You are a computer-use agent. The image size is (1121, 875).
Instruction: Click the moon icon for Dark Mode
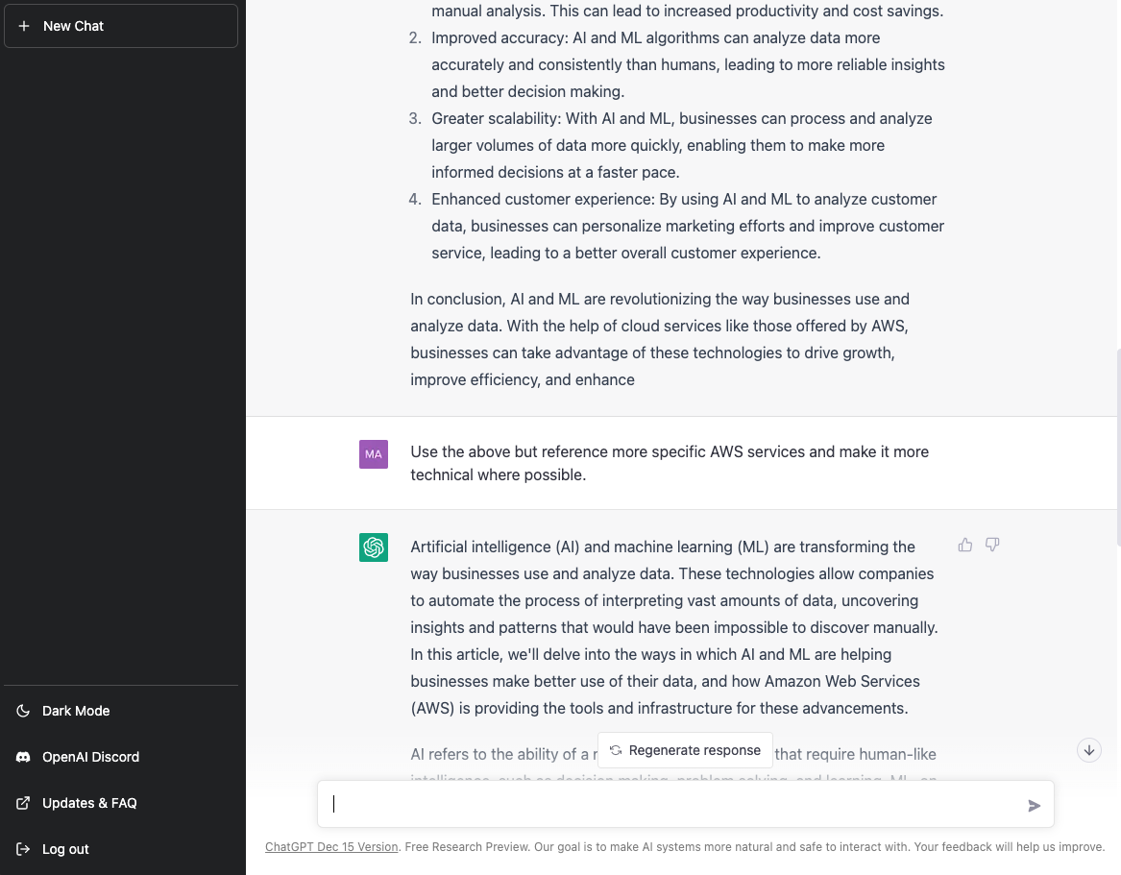pos(24,711)
